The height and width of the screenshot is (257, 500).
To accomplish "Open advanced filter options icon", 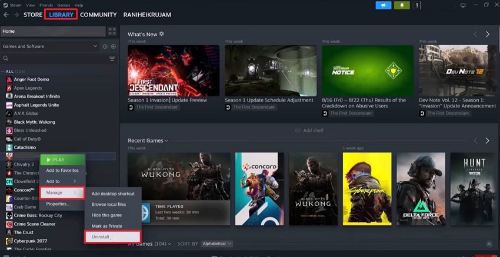I will 112,59.
